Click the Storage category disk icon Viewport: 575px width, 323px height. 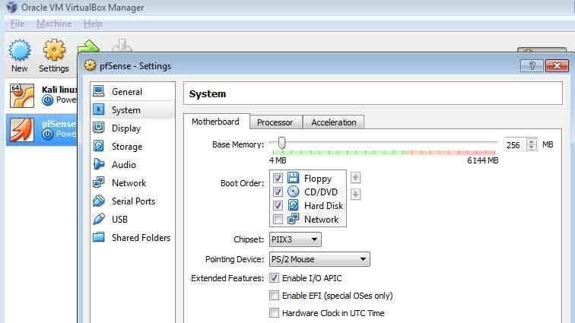point(99,146)
